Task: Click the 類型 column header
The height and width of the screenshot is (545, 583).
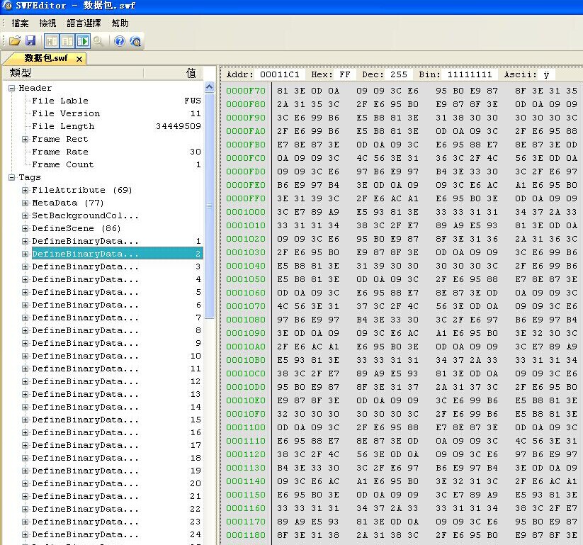Action: click(x=73, y=73)
